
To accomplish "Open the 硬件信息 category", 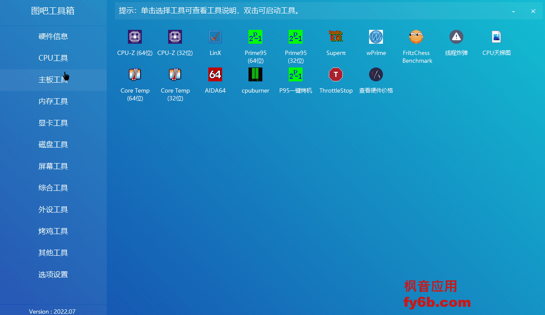I will (53, 36).
